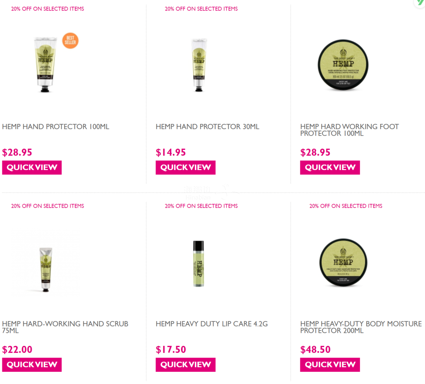Click the Hemp Lip Care stick image
Image resolution: width=425 pixels, height=384 pixels.
tap(198, 263)
